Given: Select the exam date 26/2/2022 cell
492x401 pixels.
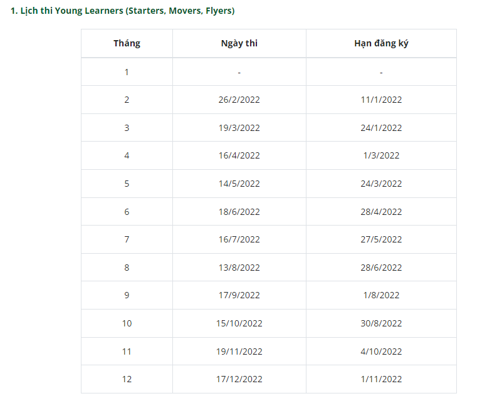Looking at the screenshot, I should pos(239,100).
